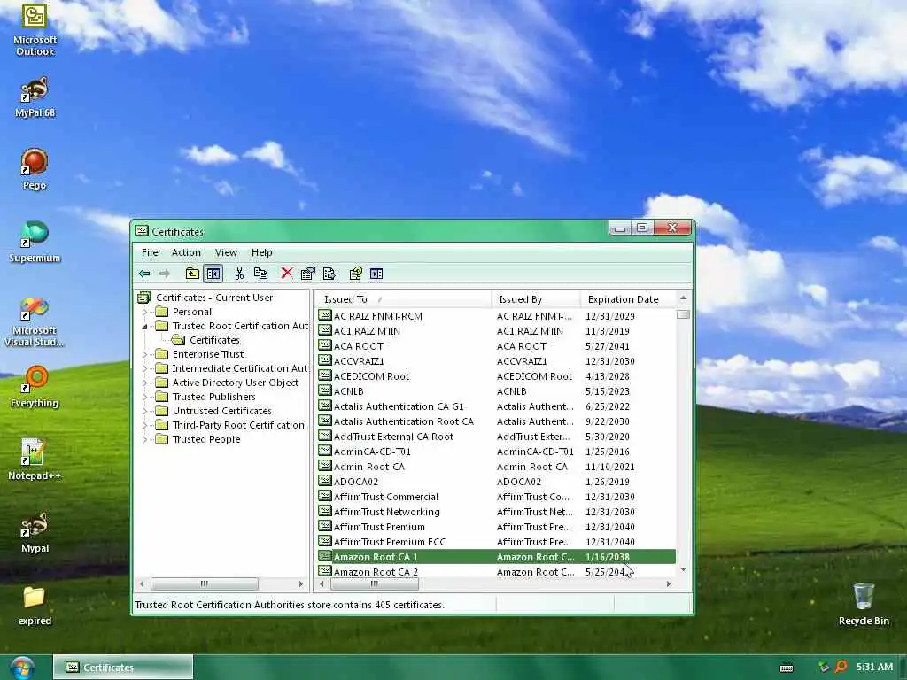Go up one level via toolbar folder icon
This screenshot has height=680, width=907.
coord(192,274)
